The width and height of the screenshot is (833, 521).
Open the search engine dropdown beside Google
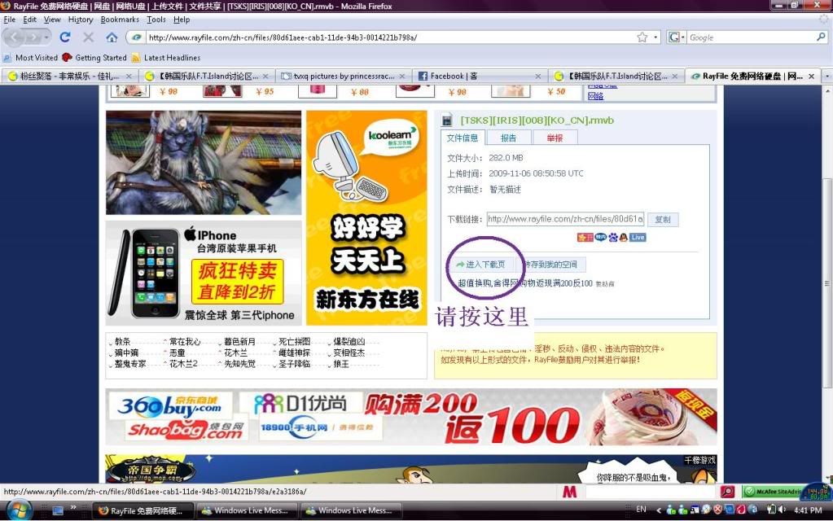677,37
